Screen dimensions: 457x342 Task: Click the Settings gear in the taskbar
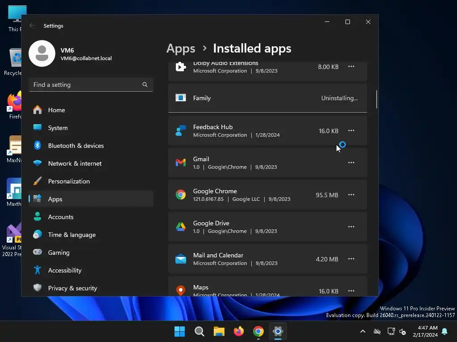[278, 331]
